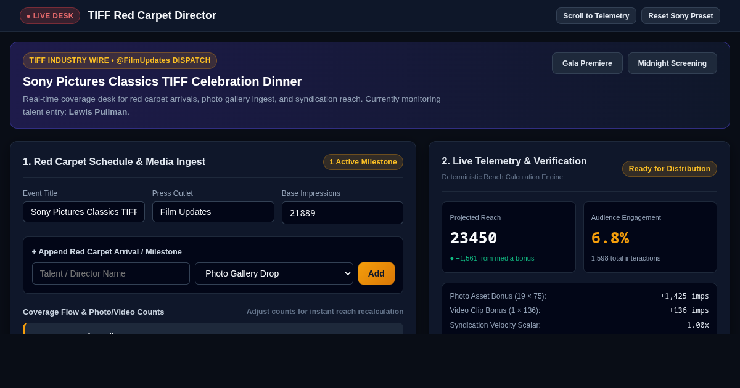Click the '1. Red Carpet Schedule & Media Ingest' heading

click(114, 162)
